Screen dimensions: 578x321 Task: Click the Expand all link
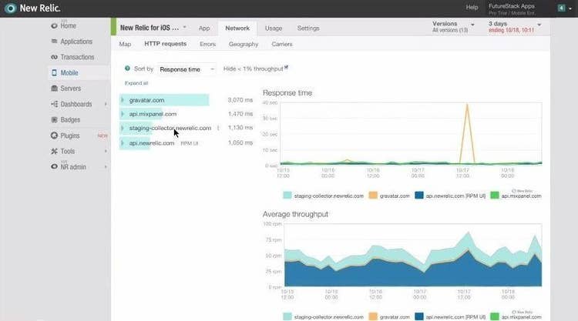pos(136,83)
